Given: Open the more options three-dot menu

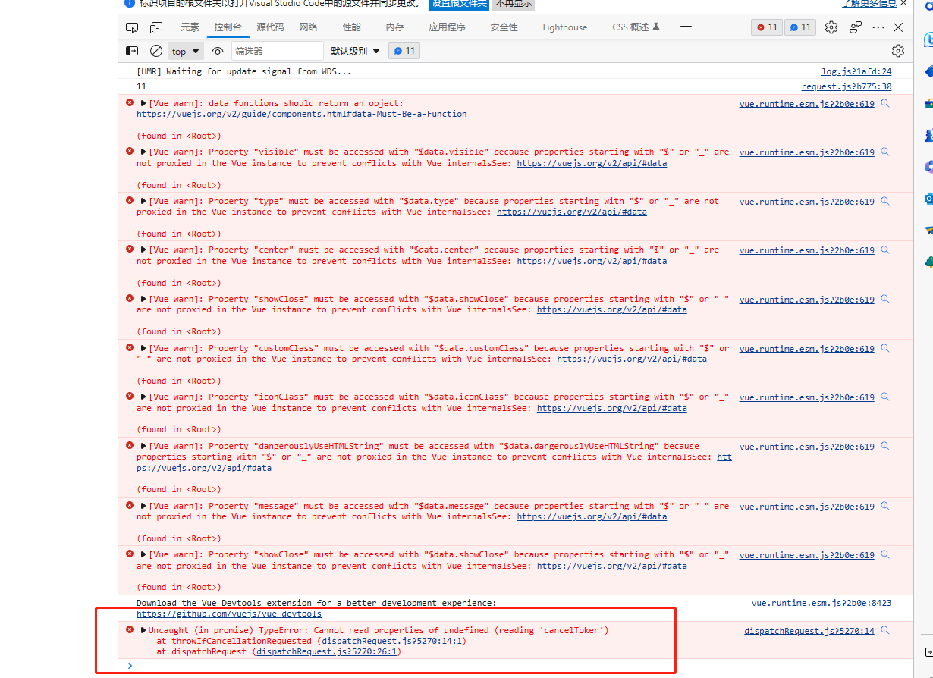Looking at the screenshot, I should pyautogui.click(x=878, y=27).
